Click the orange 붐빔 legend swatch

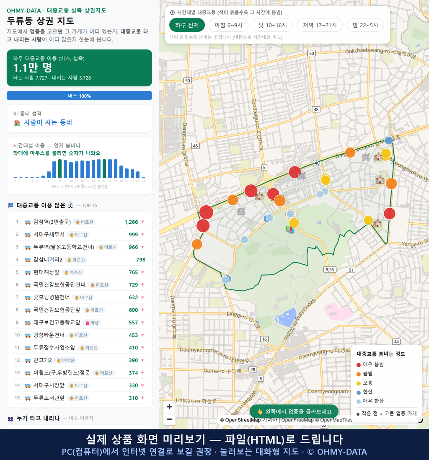358,374
